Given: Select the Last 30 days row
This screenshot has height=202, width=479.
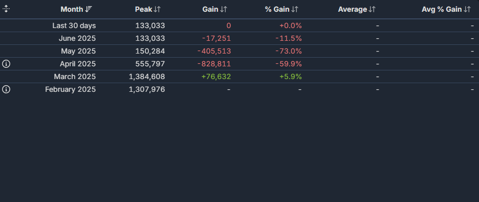Looking at the screenshot, I should [239, 26].
